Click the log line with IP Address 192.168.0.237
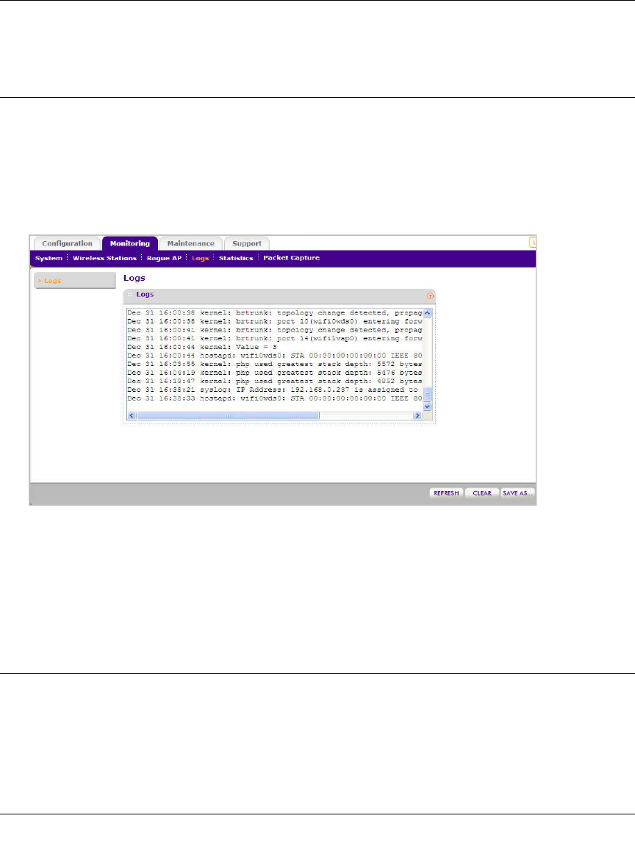 pyautogui.click(x=273, y=390)
